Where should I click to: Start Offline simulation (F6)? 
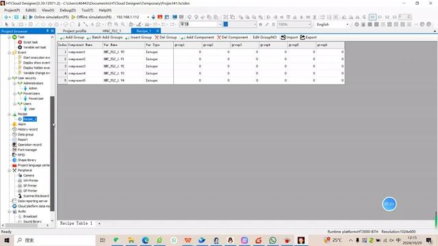92,17
